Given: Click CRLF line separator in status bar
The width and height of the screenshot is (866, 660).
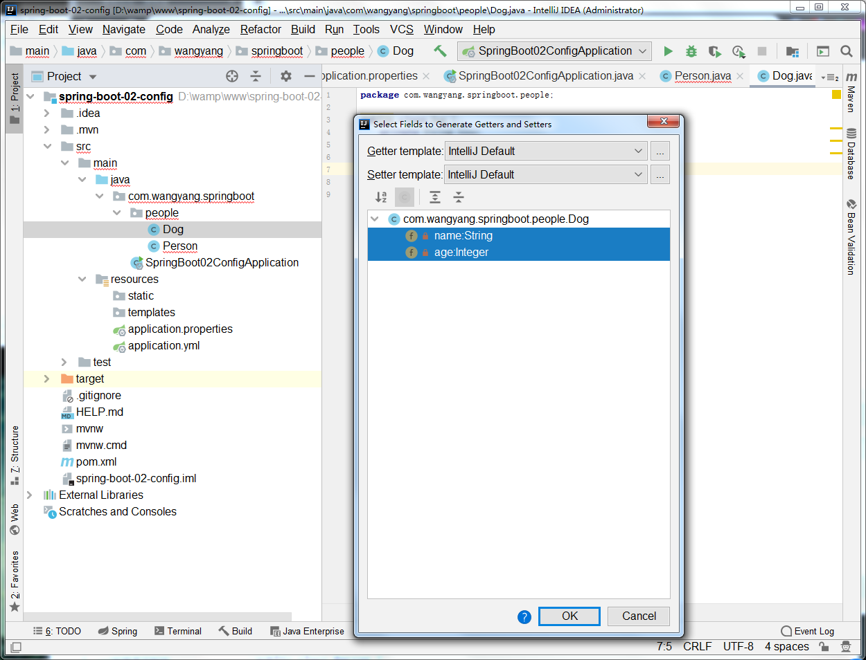Looking at the screenshot, I should pos(697,646).
